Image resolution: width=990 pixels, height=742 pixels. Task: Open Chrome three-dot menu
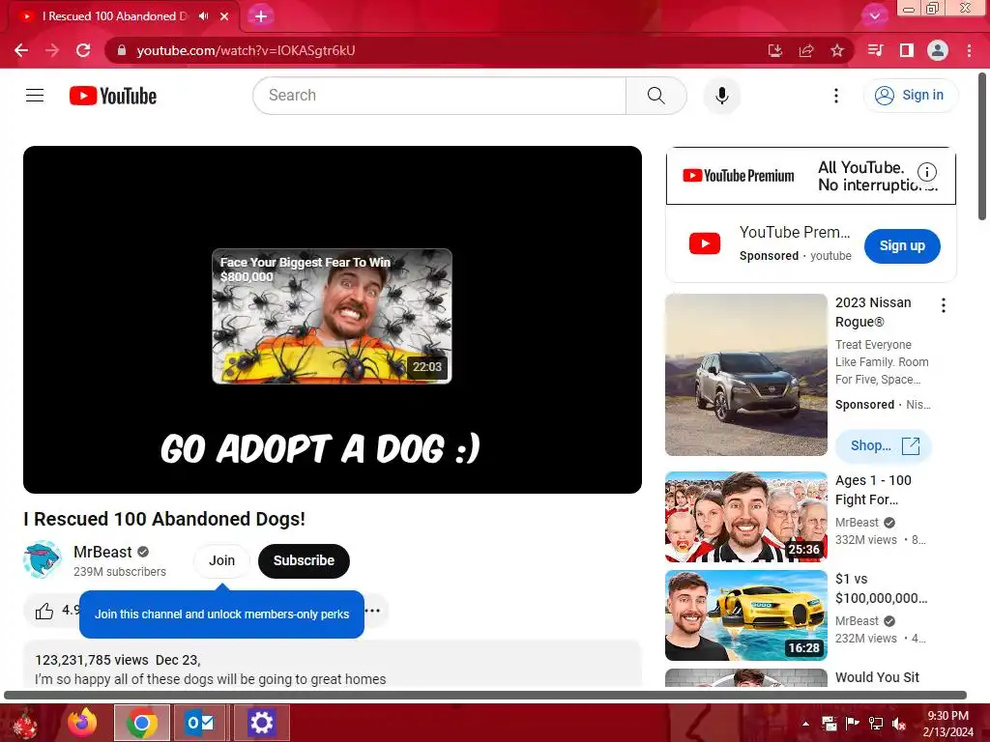coord(969,50)
